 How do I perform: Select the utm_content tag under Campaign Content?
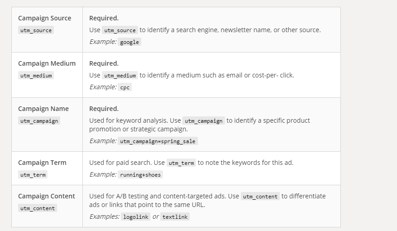pyautogui.click(x=38, y=208)
